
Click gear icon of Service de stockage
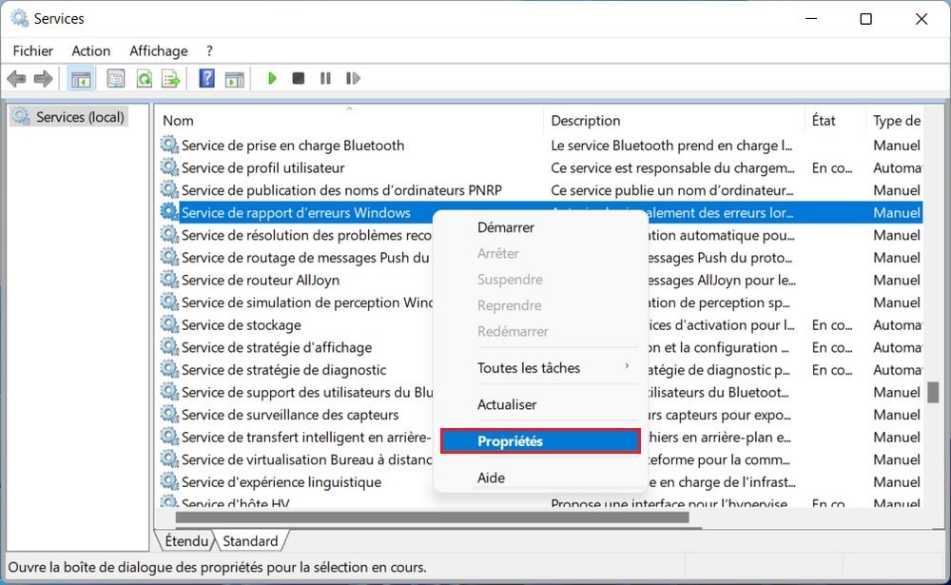pos(169,324)
